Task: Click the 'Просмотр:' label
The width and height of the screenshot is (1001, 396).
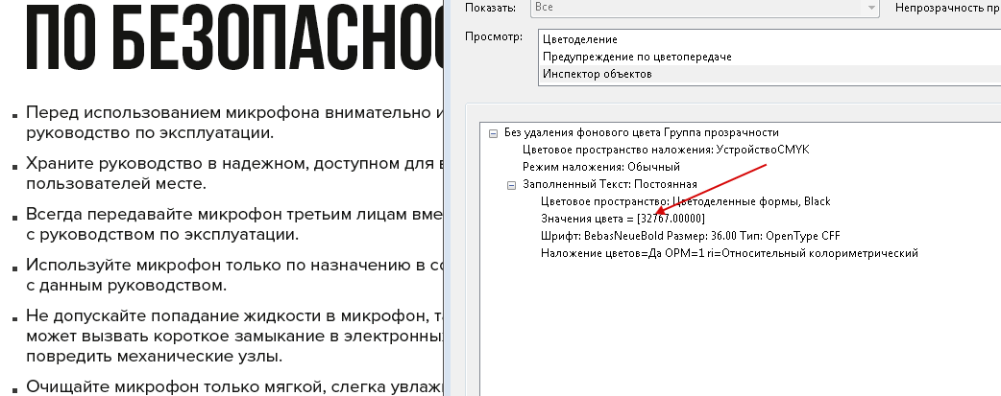Action: (494, 36)
